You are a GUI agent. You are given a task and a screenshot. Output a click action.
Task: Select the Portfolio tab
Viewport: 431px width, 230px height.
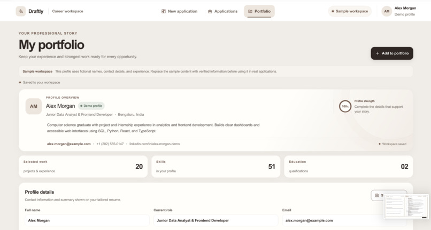tap(259, 11)
